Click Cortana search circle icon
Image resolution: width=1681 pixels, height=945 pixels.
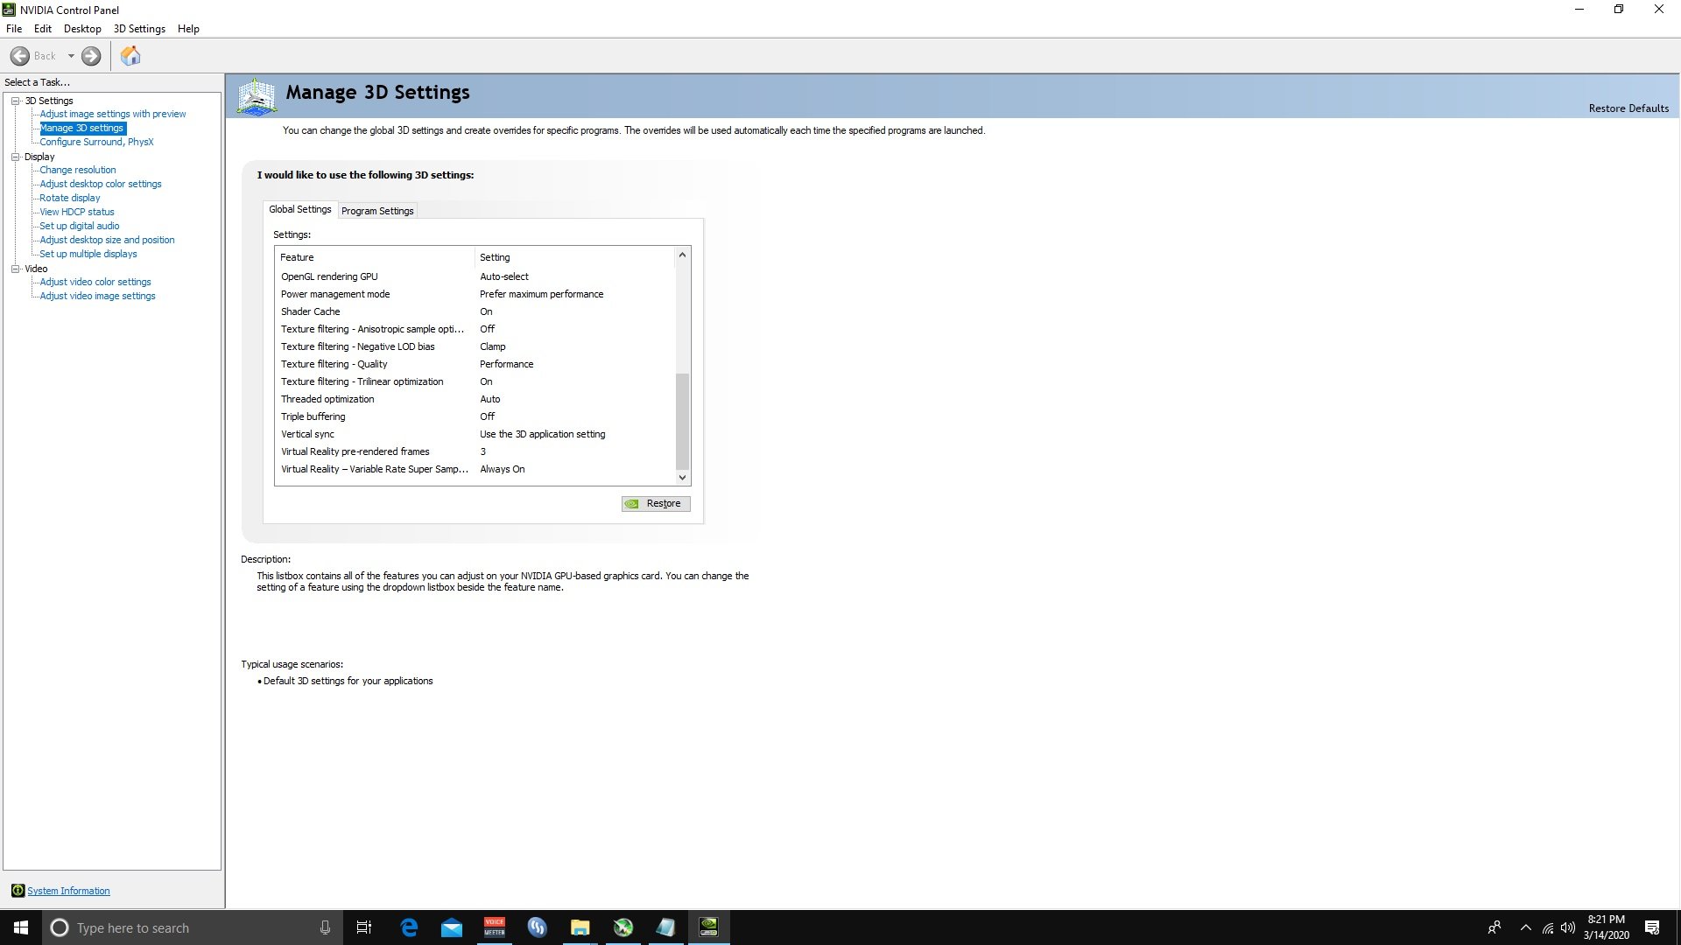click(x=59, y=927)
